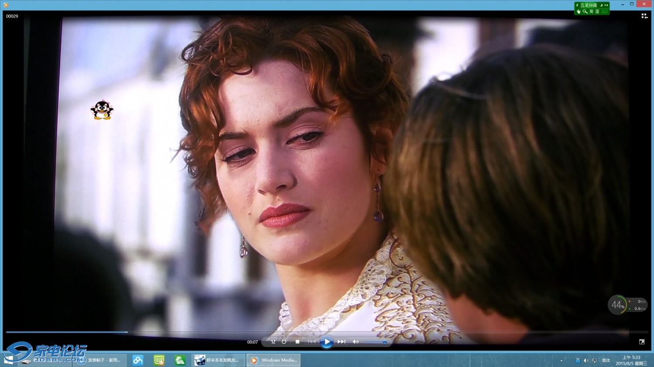The image size is (654, 367).
Task: Open the 五笔拼音 input mode menu
Action: pyautogui.click(x=588, y=5)
